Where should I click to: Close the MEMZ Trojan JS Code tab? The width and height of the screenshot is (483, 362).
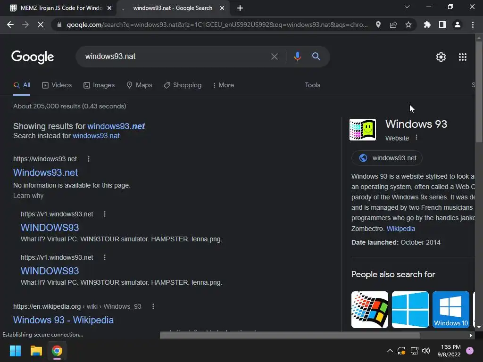[x=109, y=8]
